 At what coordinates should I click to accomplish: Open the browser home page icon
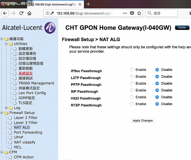coord(29,13)
